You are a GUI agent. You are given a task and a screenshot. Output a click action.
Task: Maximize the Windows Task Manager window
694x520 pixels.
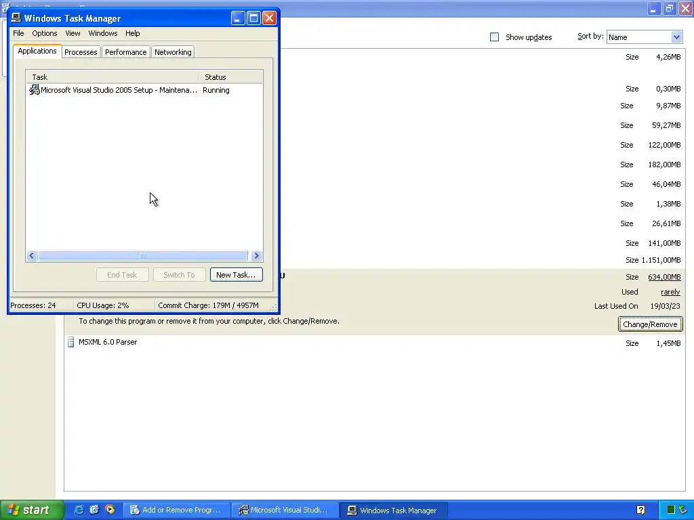pos(253,18)
